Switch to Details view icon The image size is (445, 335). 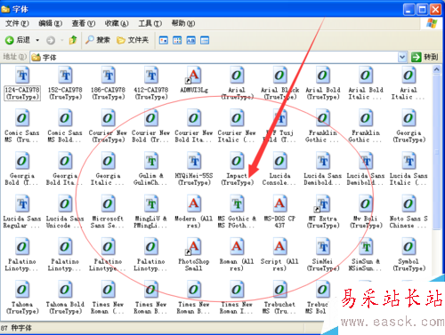(205, 40)
